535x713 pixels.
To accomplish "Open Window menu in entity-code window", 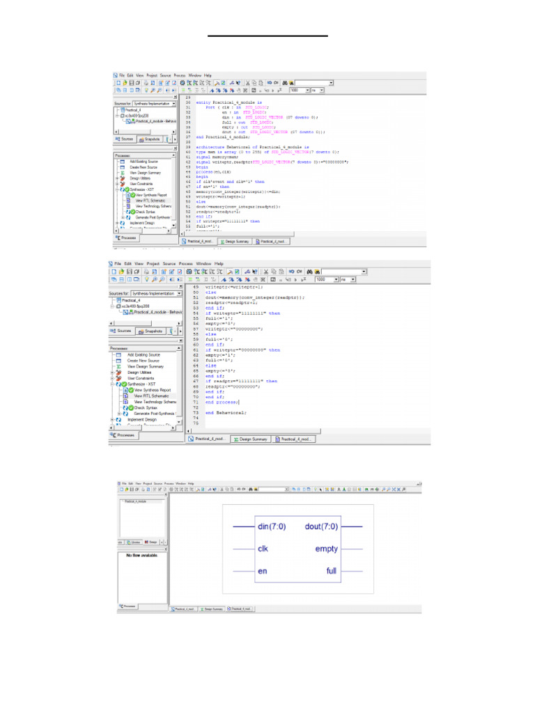I will point(195,75).
